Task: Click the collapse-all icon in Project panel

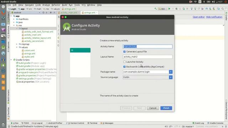Action: pos(47,13)
